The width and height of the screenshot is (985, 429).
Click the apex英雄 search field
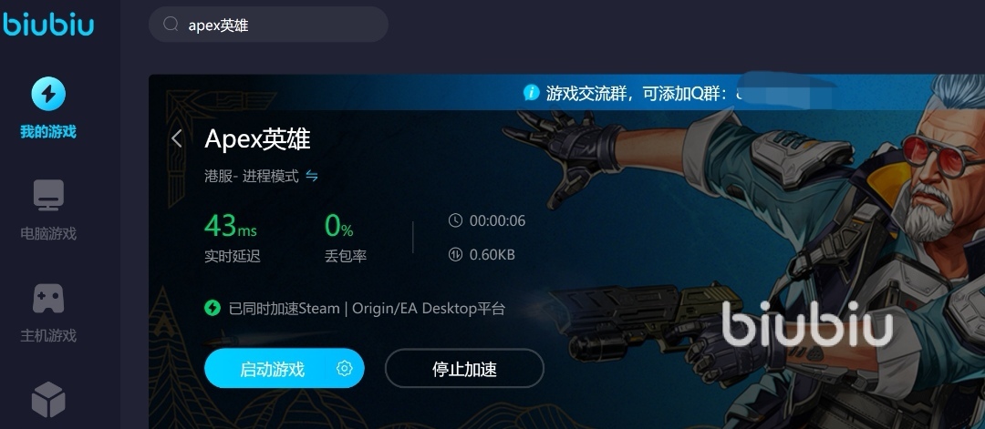coord(268,25)
